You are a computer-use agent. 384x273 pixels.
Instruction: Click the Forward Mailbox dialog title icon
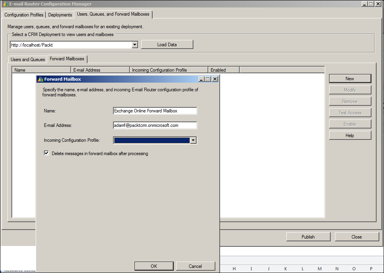[x=40, y=79]
